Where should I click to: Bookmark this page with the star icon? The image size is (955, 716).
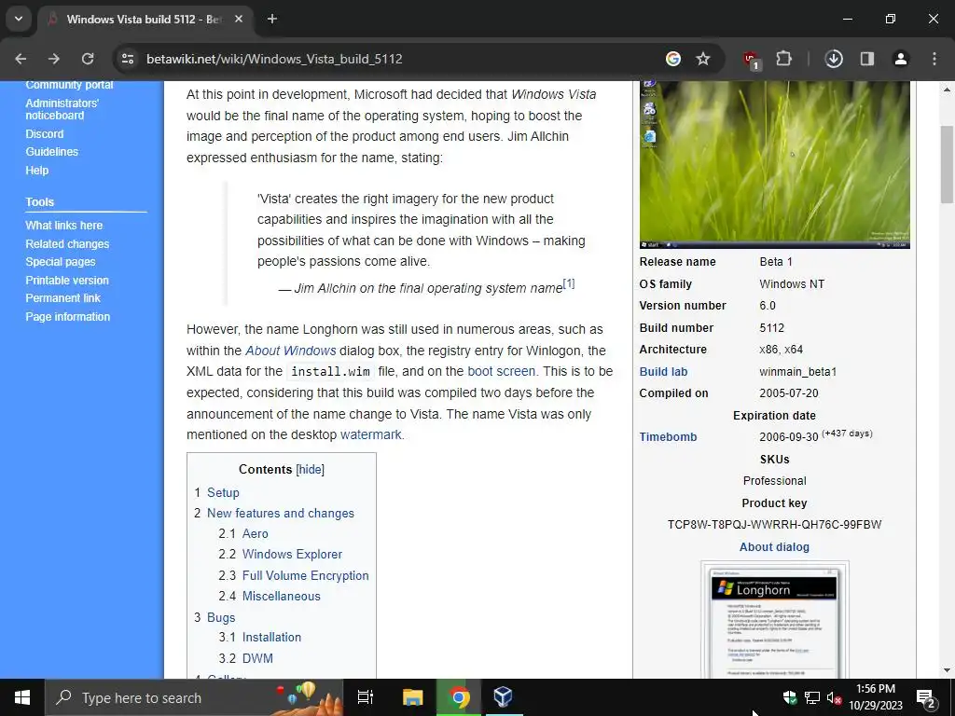pyautogui.click(x=703, y=59)
